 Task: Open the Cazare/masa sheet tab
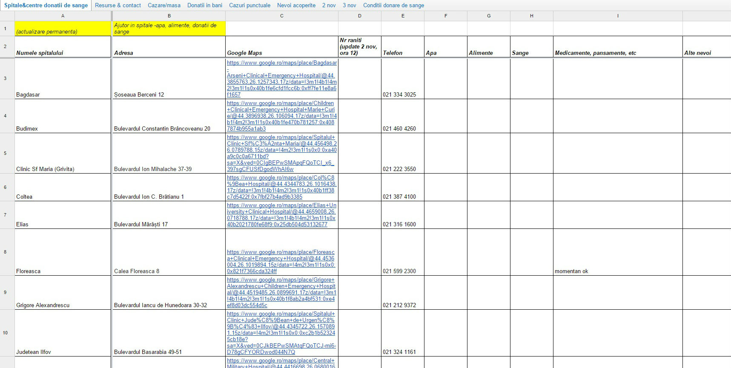(x=164, y=5)
